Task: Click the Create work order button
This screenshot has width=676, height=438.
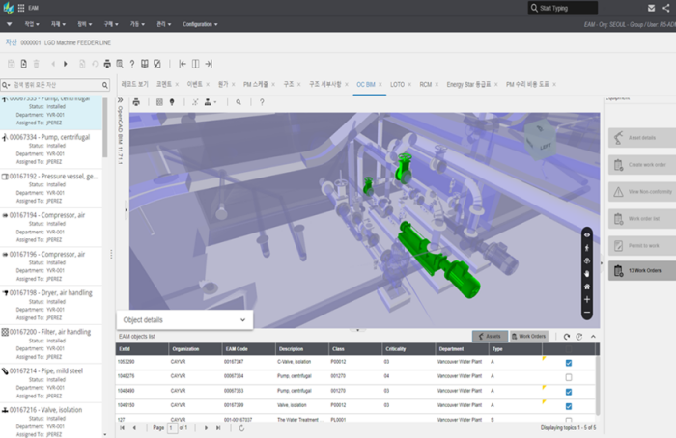Action: coord(642,165)
